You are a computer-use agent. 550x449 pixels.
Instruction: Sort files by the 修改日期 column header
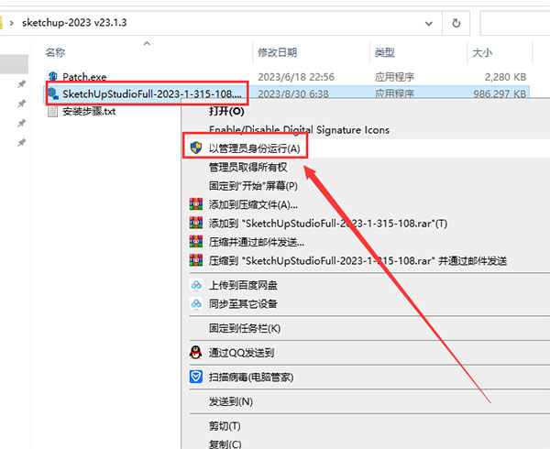point(279,53)
